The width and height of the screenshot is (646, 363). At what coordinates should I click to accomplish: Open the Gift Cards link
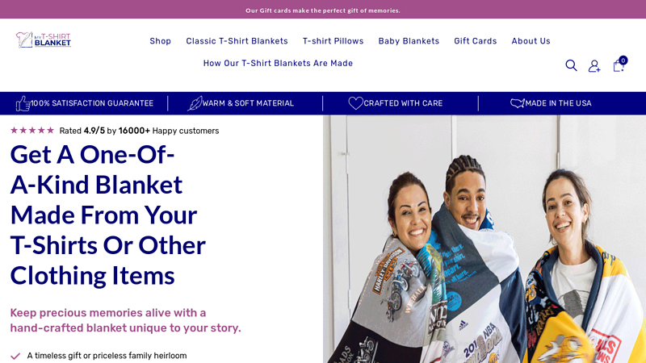pos(476,41)
